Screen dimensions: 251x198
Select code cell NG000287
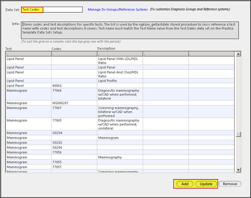pyautogui.click(x=74, y=103)
